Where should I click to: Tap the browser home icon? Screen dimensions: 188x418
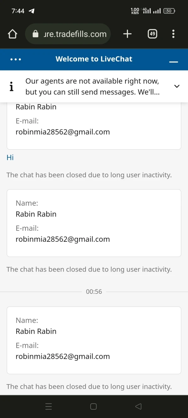13,34
